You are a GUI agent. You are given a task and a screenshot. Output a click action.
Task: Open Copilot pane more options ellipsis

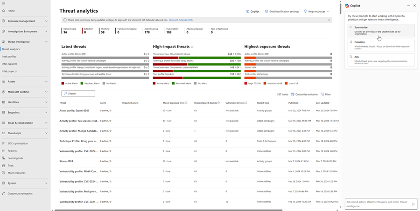409,6
